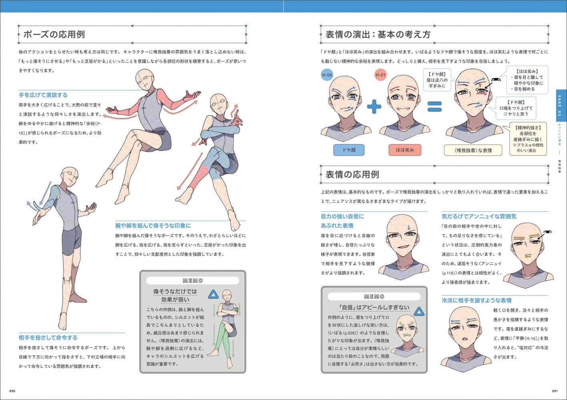Select the heading ポーズの応用例
Screen dimensions: 567x400
54,34
